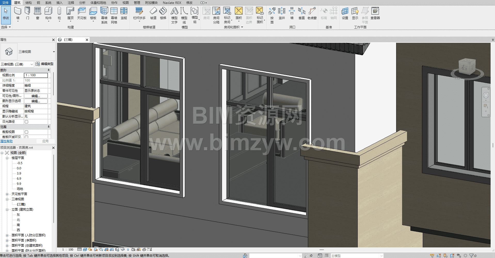Click the 视图比例 1 : 100 value field

tap(36, 75)
